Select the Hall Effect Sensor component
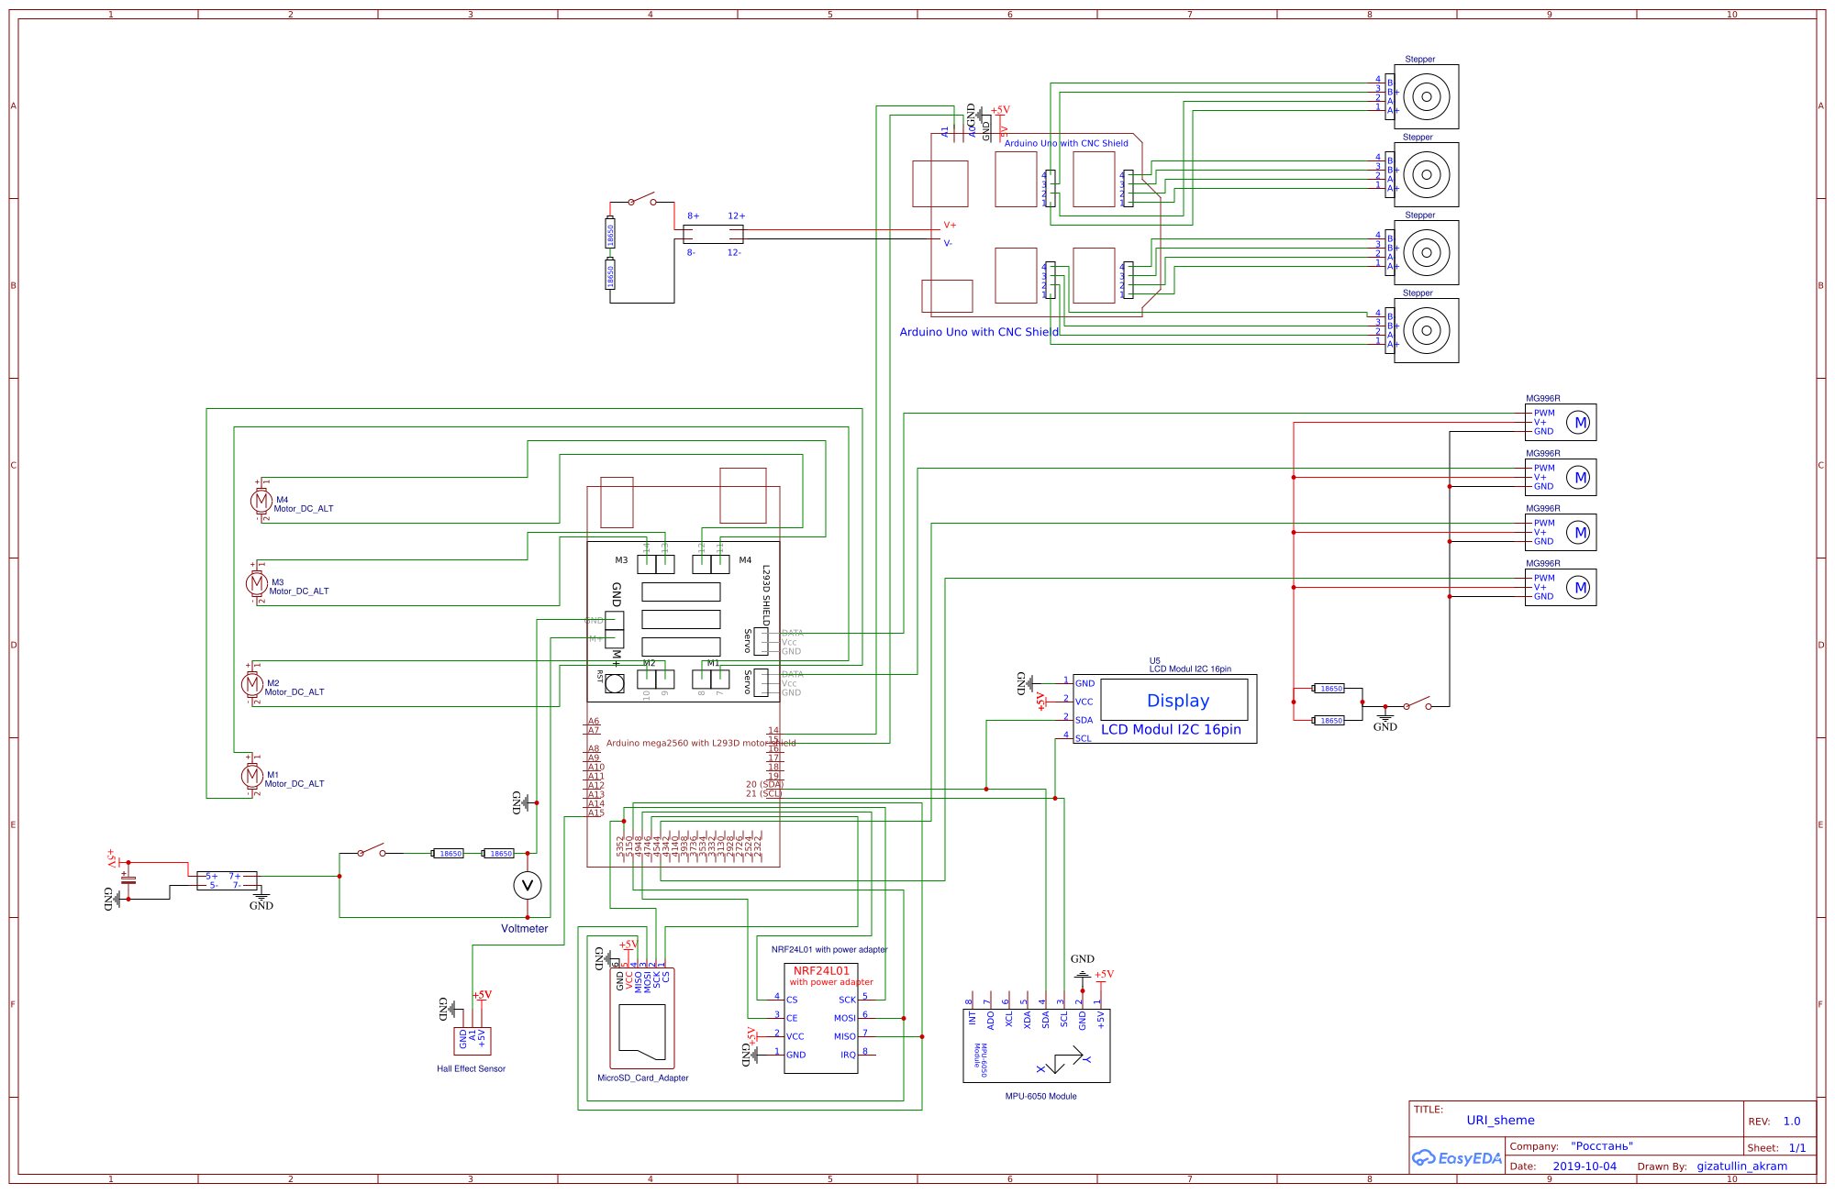The width and height of the screenshot is (1835, 1194). pyautogui.click(x=473, y=1041)
